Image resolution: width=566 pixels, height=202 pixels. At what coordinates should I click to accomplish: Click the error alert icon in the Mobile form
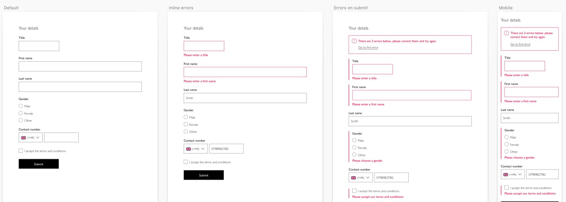(x=507, y=33)
